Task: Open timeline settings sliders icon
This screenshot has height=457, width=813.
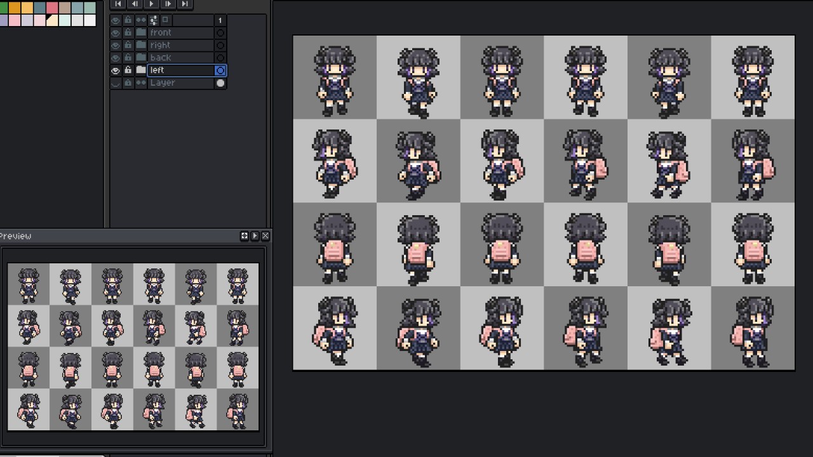Action: [x=153, y=20]
